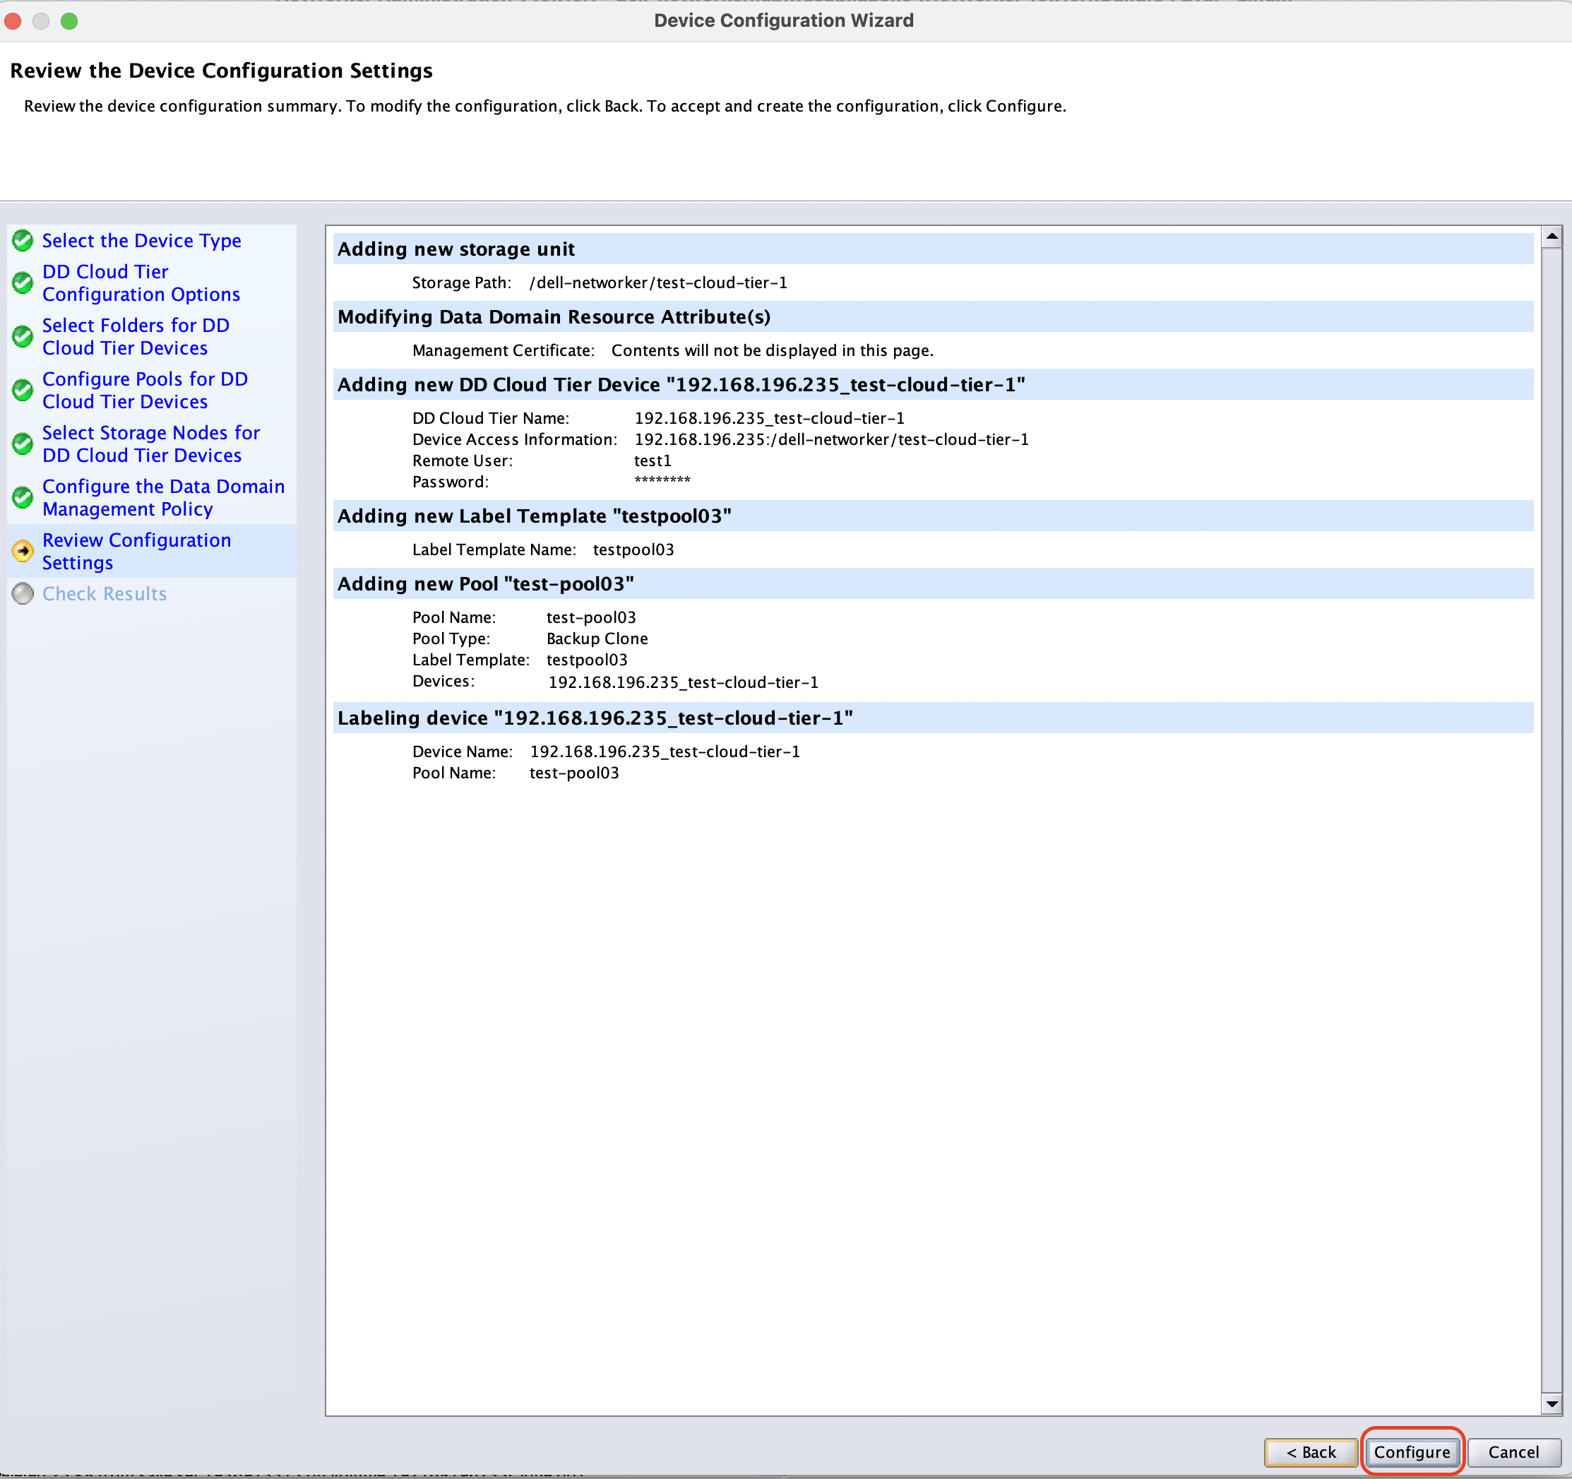1572x1479 pixels.
Task: Click Pool Name value in Adding new Pool section
Action: [592, 618]
